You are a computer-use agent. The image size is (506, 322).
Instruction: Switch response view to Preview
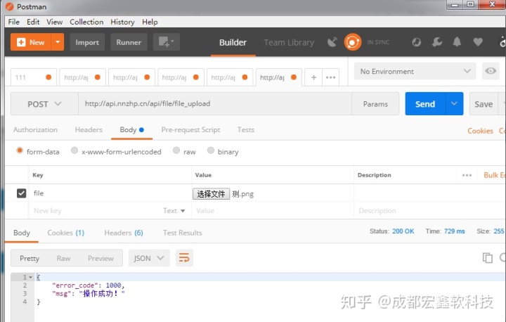click(x=100, y=259)
